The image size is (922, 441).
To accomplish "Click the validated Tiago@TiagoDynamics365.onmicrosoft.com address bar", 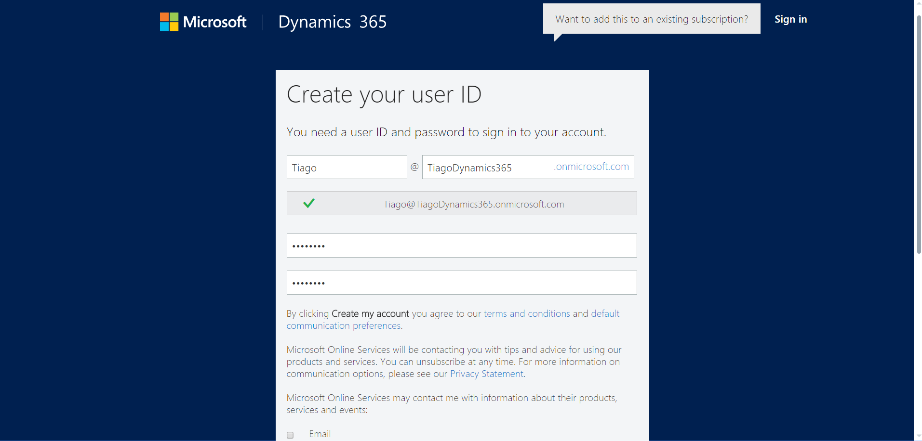I will pos(473,204).
